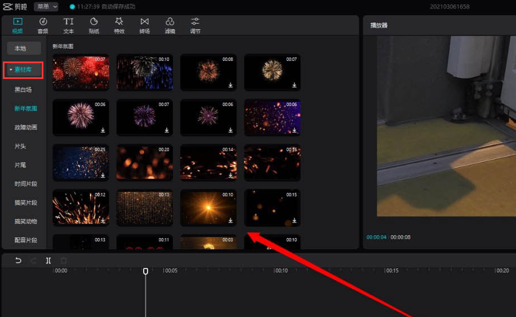Open the 菜单 dropdown menu
Screen dimensions: 516x317
46,7
